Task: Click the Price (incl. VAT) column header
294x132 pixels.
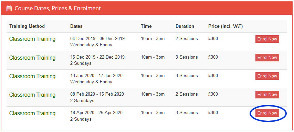Action: [x=225, y=26]
